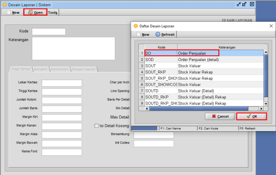This screenshot has width=276, height=175.
Task: Click the horizontal scrollbar right arrow
Action: pos(261,109)
